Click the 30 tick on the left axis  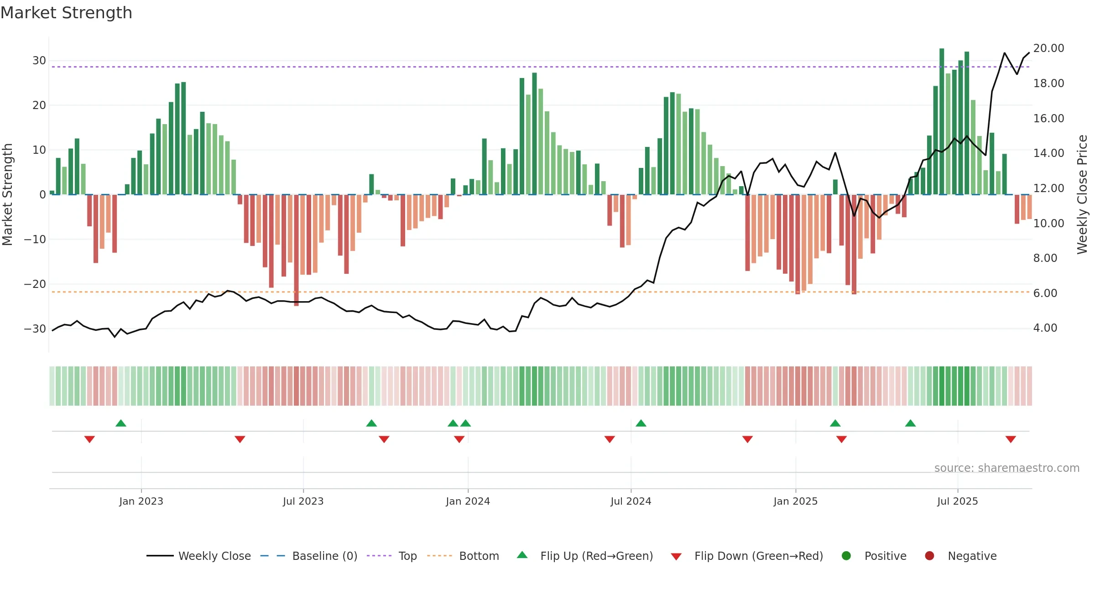pyautogui.click(x=39, y=61)
